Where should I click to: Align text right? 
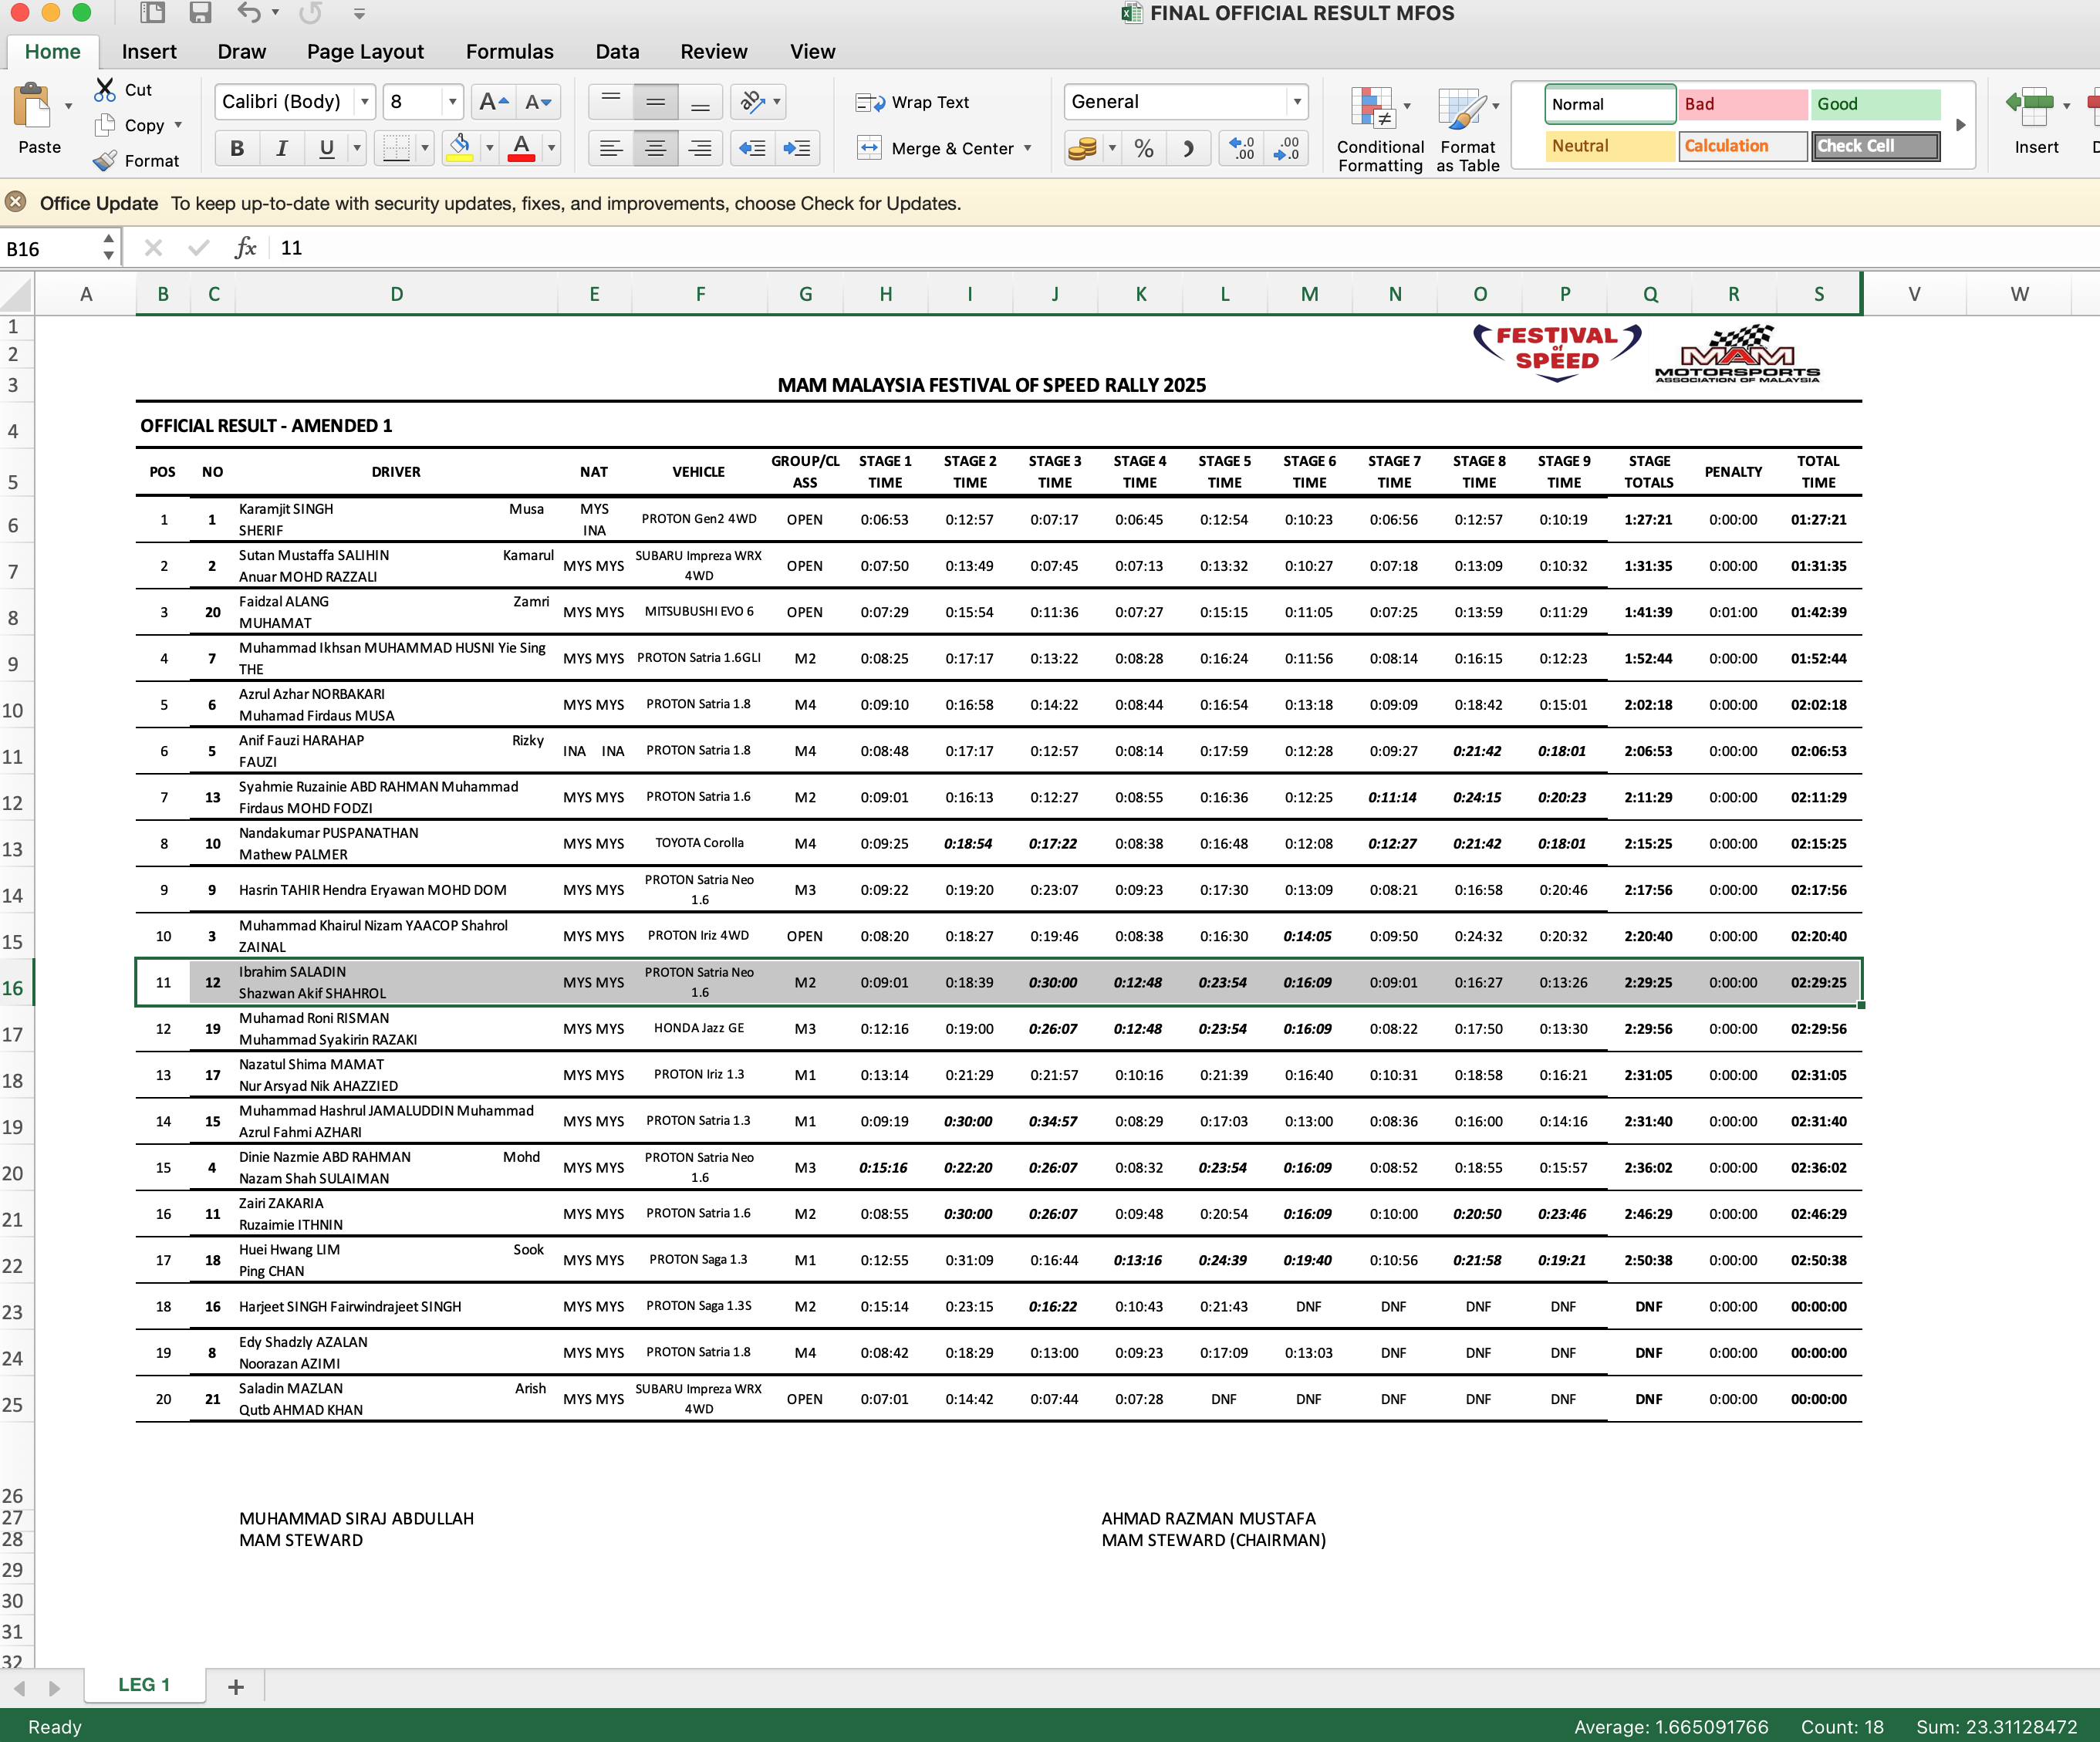point(701,149)
